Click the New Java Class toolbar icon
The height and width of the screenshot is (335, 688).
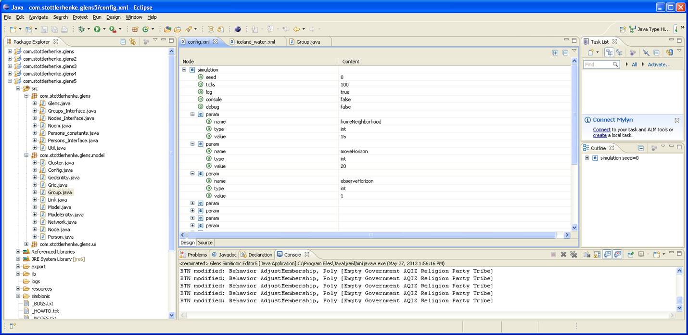145,29
